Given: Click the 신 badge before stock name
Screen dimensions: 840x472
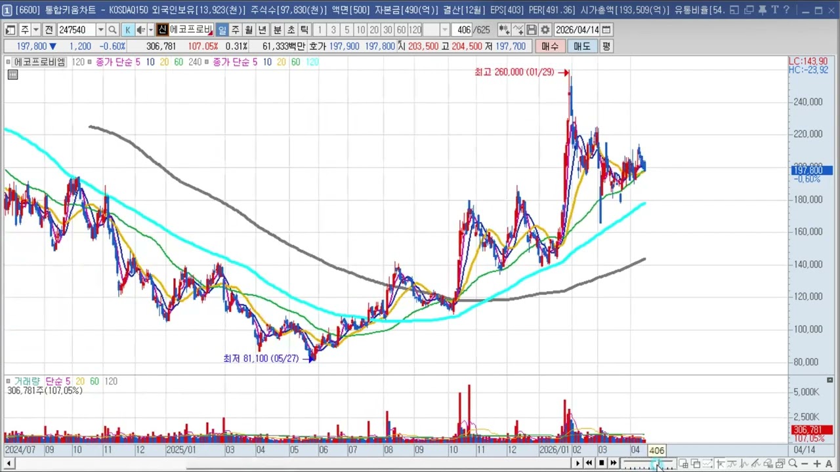Looking at the screenshot, I should pyautogui.click(x=162, y=30).
